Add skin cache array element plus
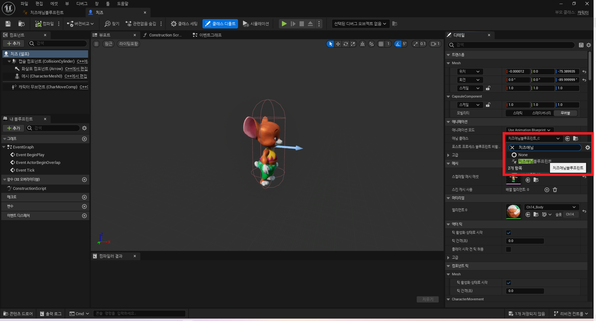596x321 pixels. point(547,190)
